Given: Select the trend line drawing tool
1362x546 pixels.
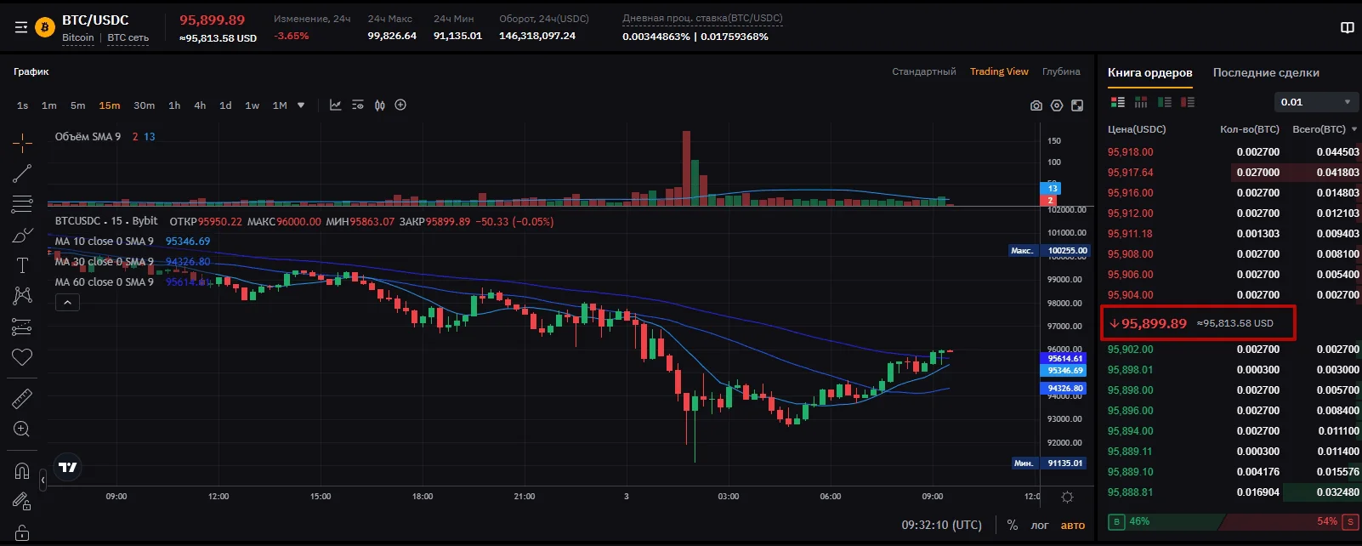Looking at the screenshot, I should (x=22, y=173).
